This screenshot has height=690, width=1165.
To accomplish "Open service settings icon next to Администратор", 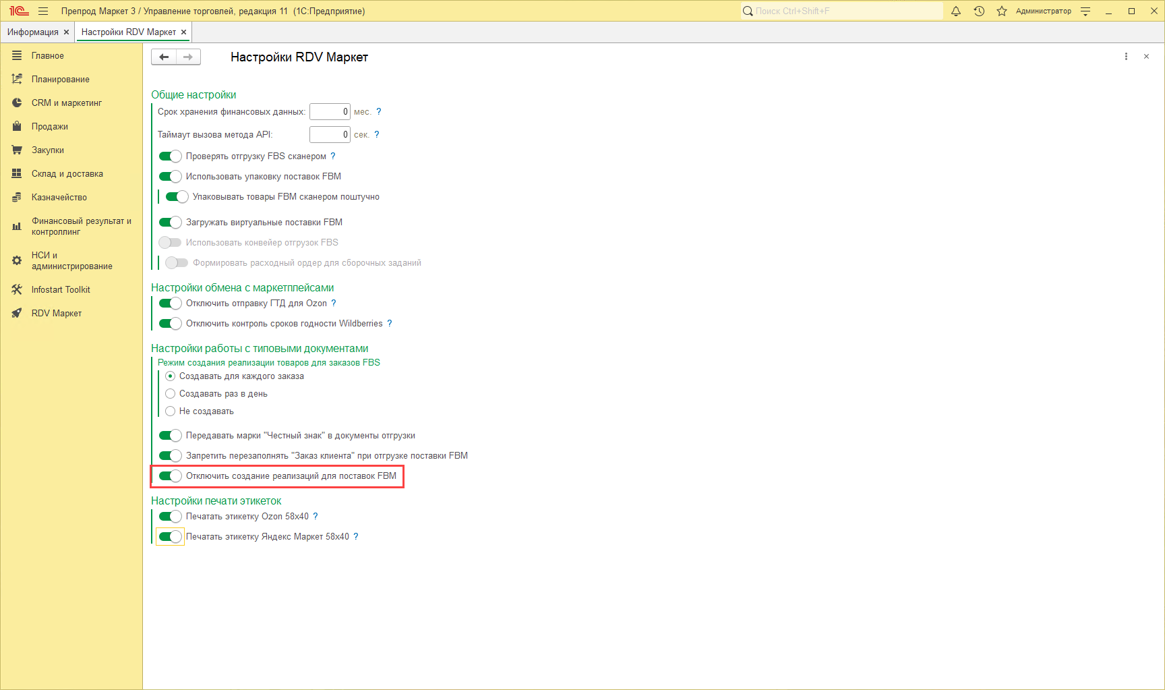I will (1085, 11).
